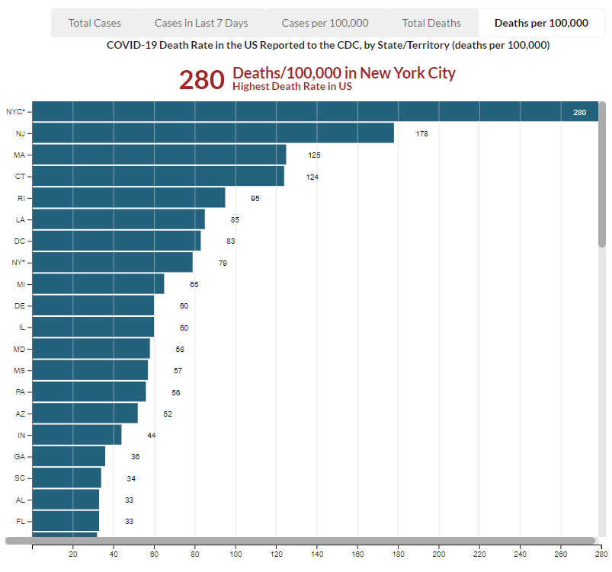Click the DC axis label

[20, 241]
